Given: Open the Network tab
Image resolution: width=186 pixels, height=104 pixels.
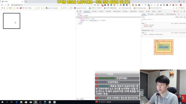Looking at the screenshot, I should 108,11.
